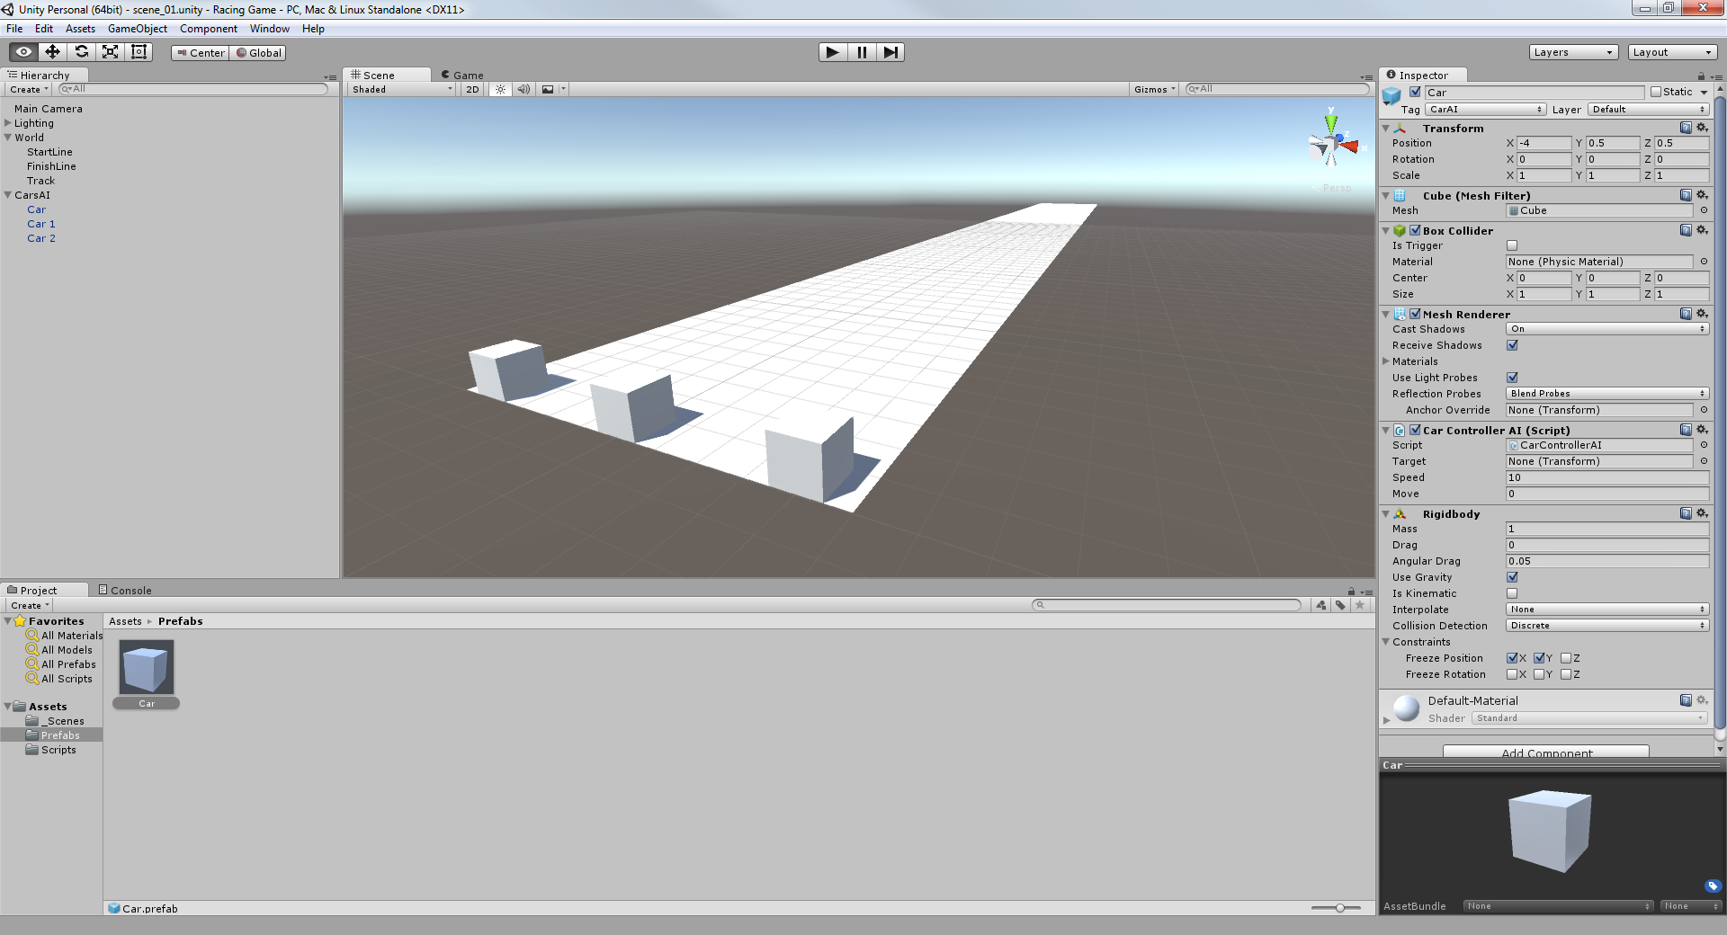
Task: Enable Is Kinematic checkbox
Action: pyautogui.click(x=1512, y=593)
